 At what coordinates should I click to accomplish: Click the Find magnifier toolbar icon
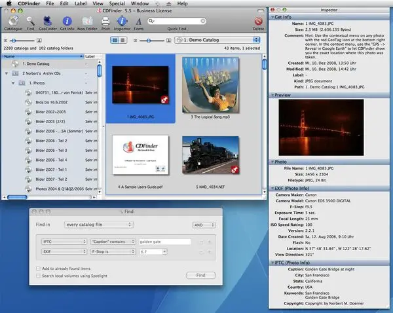pos(30,21)
